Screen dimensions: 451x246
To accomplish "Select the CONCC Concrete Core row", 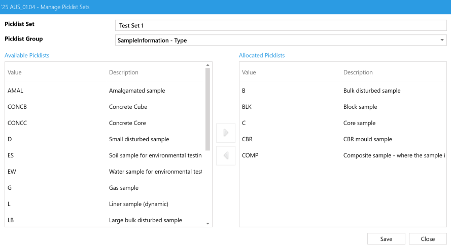I will [x=105, y=124].
